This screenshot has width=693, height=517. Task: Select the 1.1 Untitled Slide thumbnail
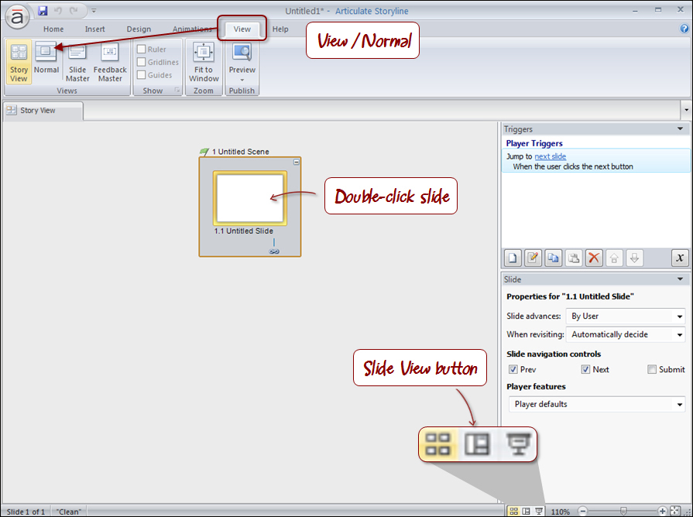[249, 198]
